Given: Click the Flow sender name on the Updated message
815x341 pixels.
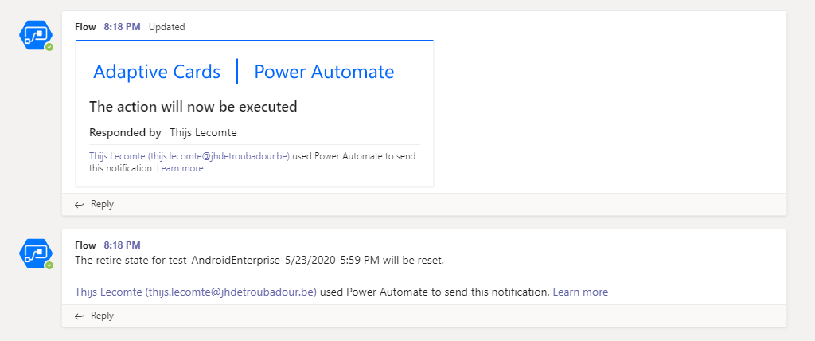Looking at the screenshot, I should click(85, 27).
